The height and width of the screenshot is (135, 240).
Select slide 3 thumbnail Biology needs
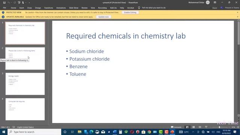click(25, 84)
